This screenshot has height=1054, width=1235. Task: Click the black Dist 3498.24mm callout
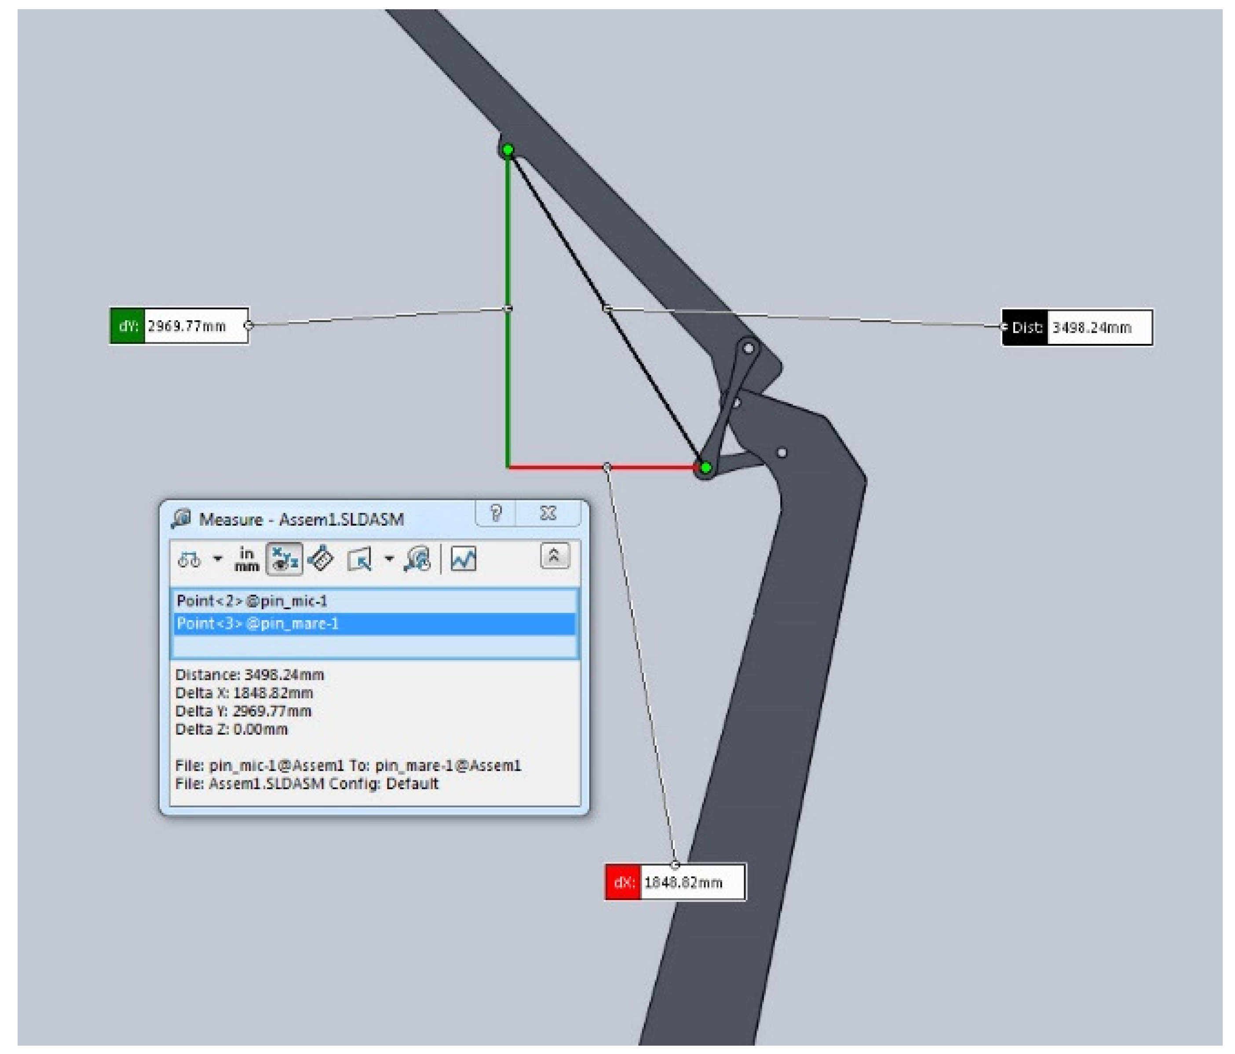click(1077, 327)
